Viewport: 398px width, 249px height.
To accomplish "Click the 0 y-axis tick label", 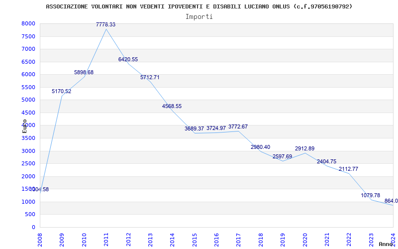I will (x=34, y=227).
